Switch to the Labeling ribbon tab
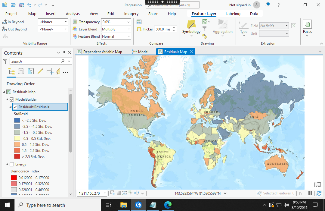 233,14
